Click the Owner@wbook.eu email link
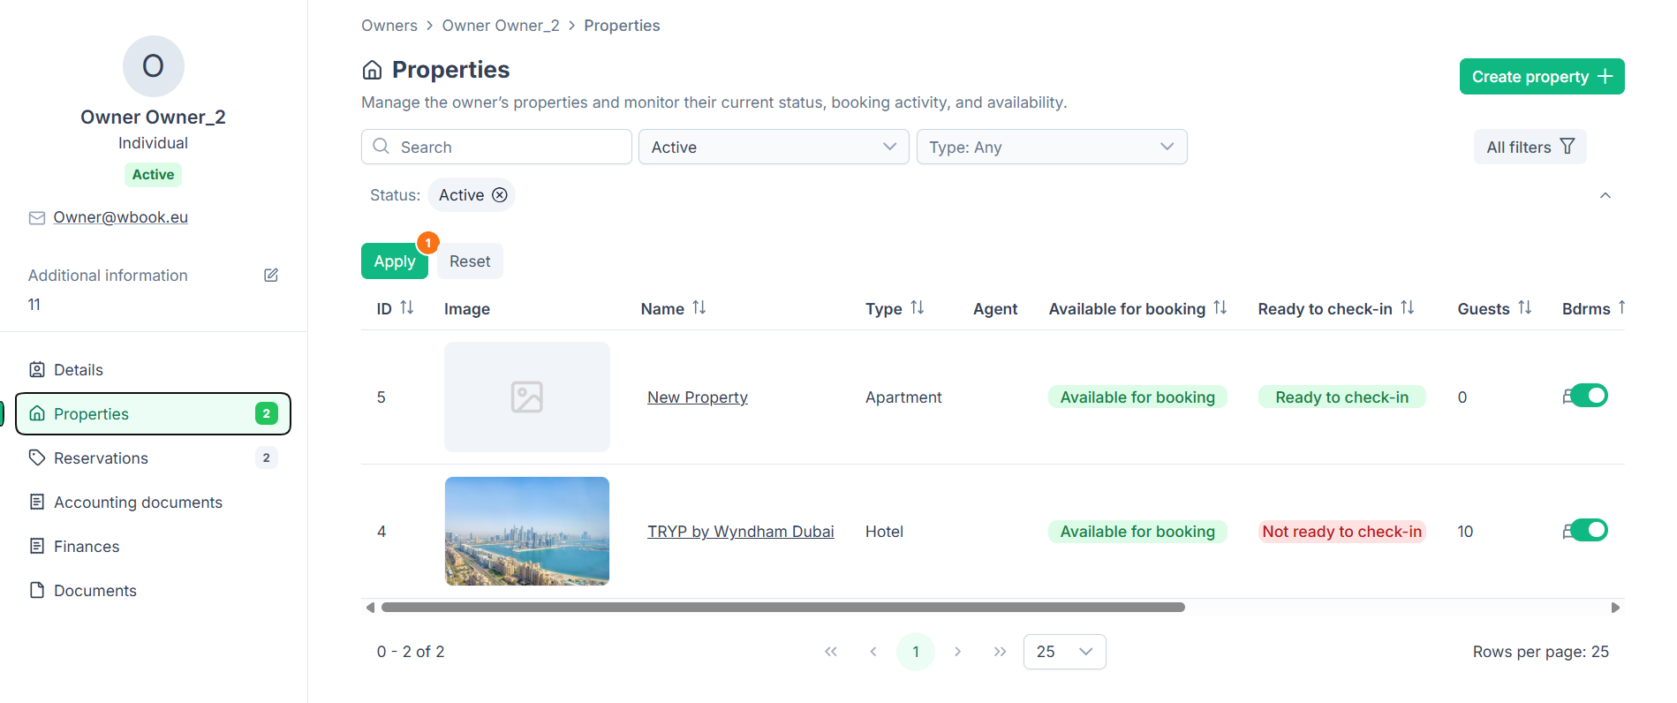 click(121, 217)
